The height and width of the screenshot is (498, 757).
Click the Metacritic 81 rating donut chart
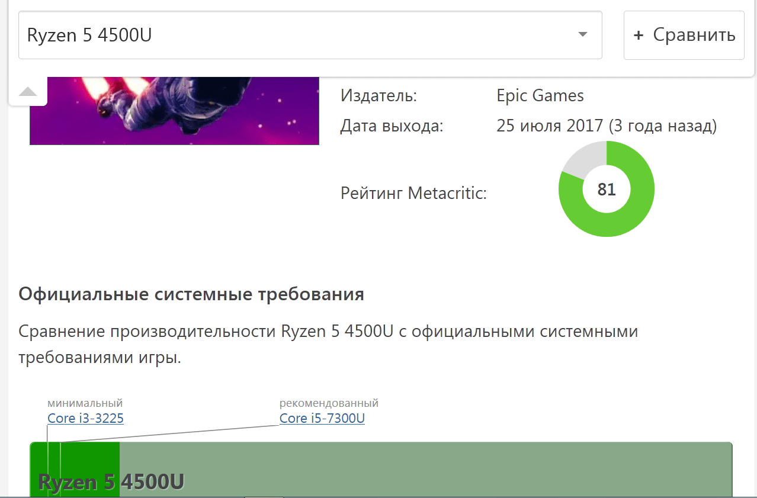tap(607, 189)
